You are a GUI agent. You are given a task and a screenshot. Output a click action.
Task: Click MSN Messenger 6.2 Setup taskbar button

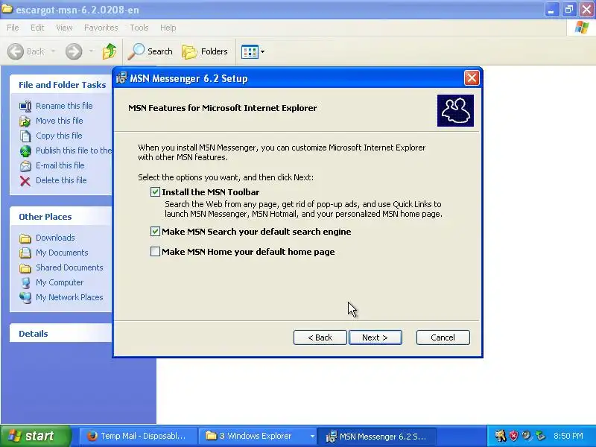click(x=376, y=436)
